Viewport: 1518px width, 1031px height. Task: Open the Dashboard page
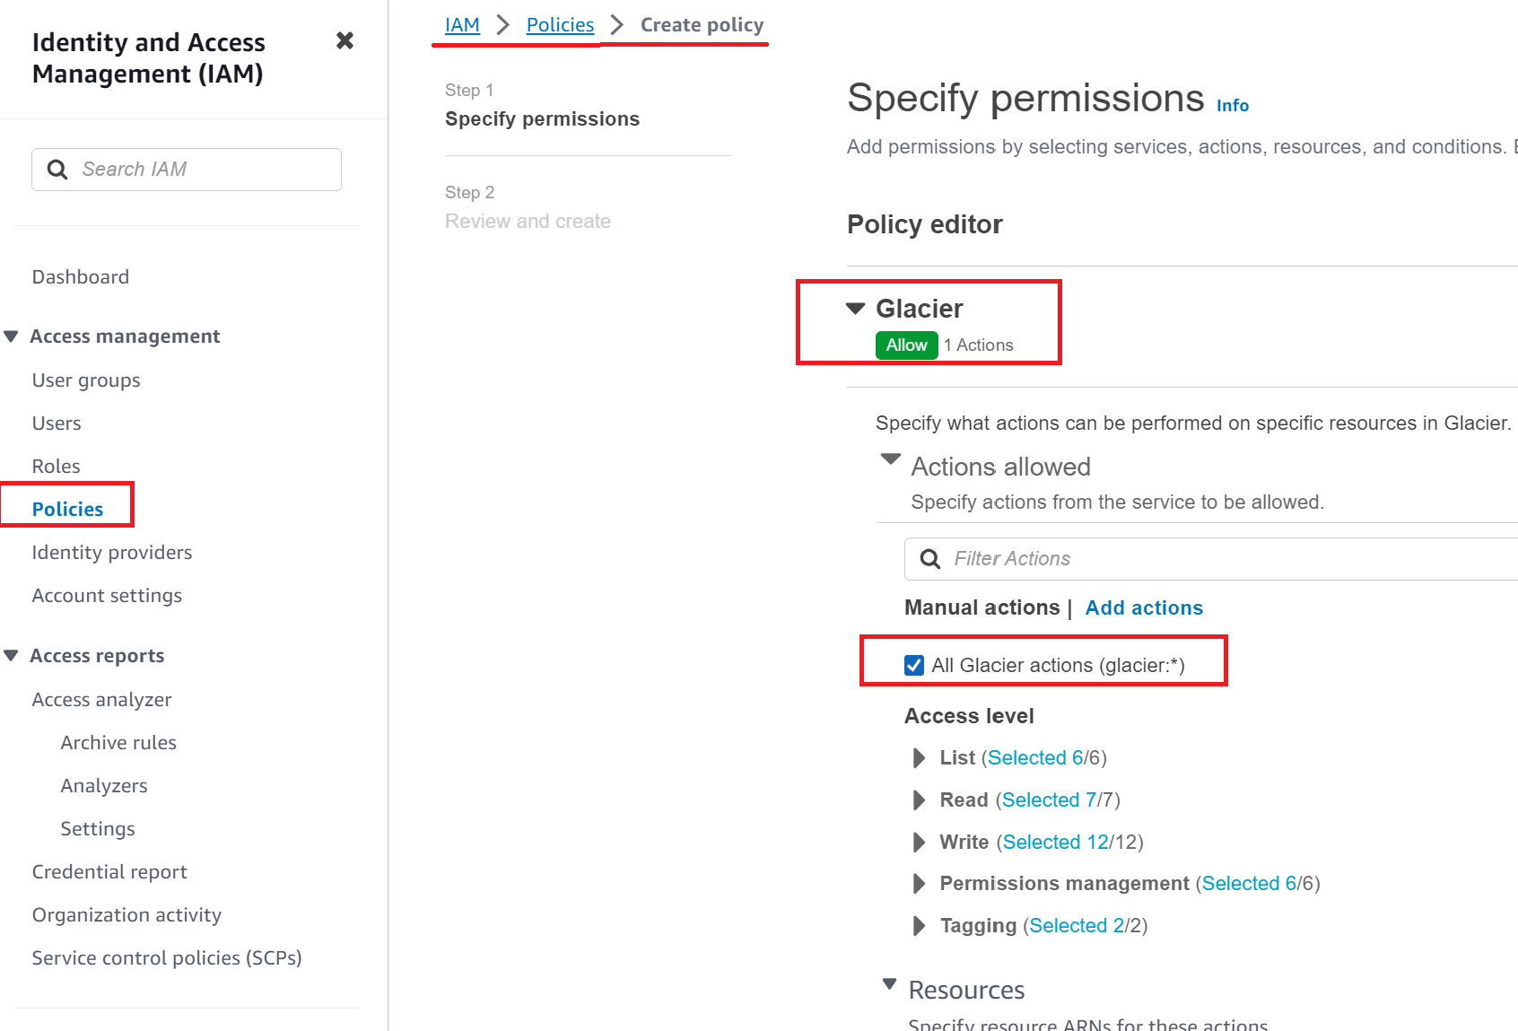coord(81,277)
